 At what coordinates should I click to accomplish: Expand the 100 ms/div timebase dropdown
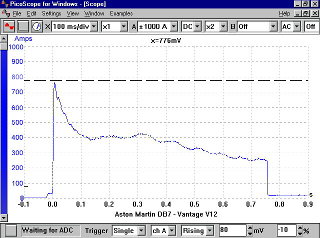[94, 26]
